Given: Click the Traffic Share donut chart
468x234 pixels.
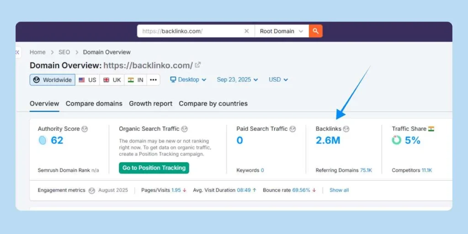Looking at the screenshot, I should click(x=396, y=140).
